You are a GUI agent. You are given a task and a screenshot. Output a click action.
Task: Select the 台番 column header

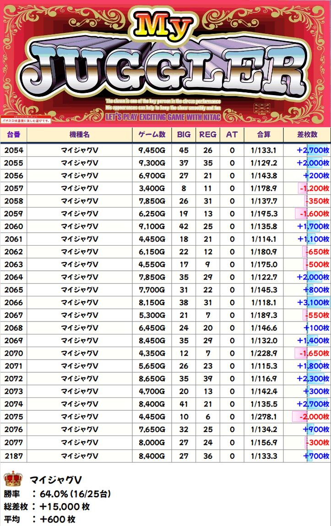14,134
